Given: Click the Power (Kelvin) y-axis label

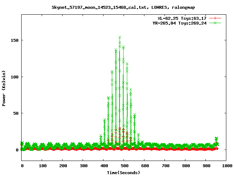Looking at the screenshot, I should point(4,88).
